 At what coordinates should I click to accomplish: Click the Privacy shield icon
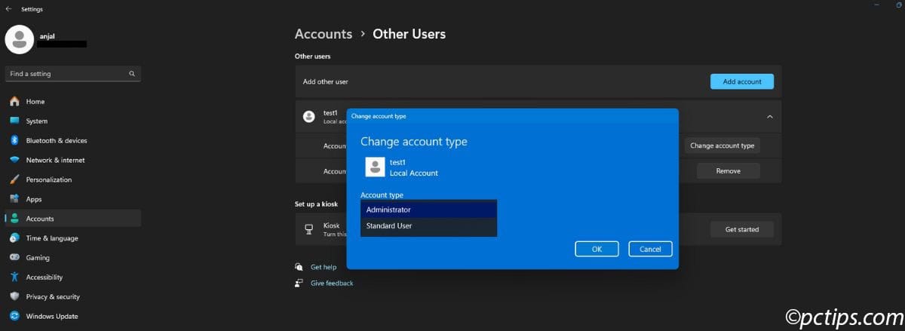14,297
